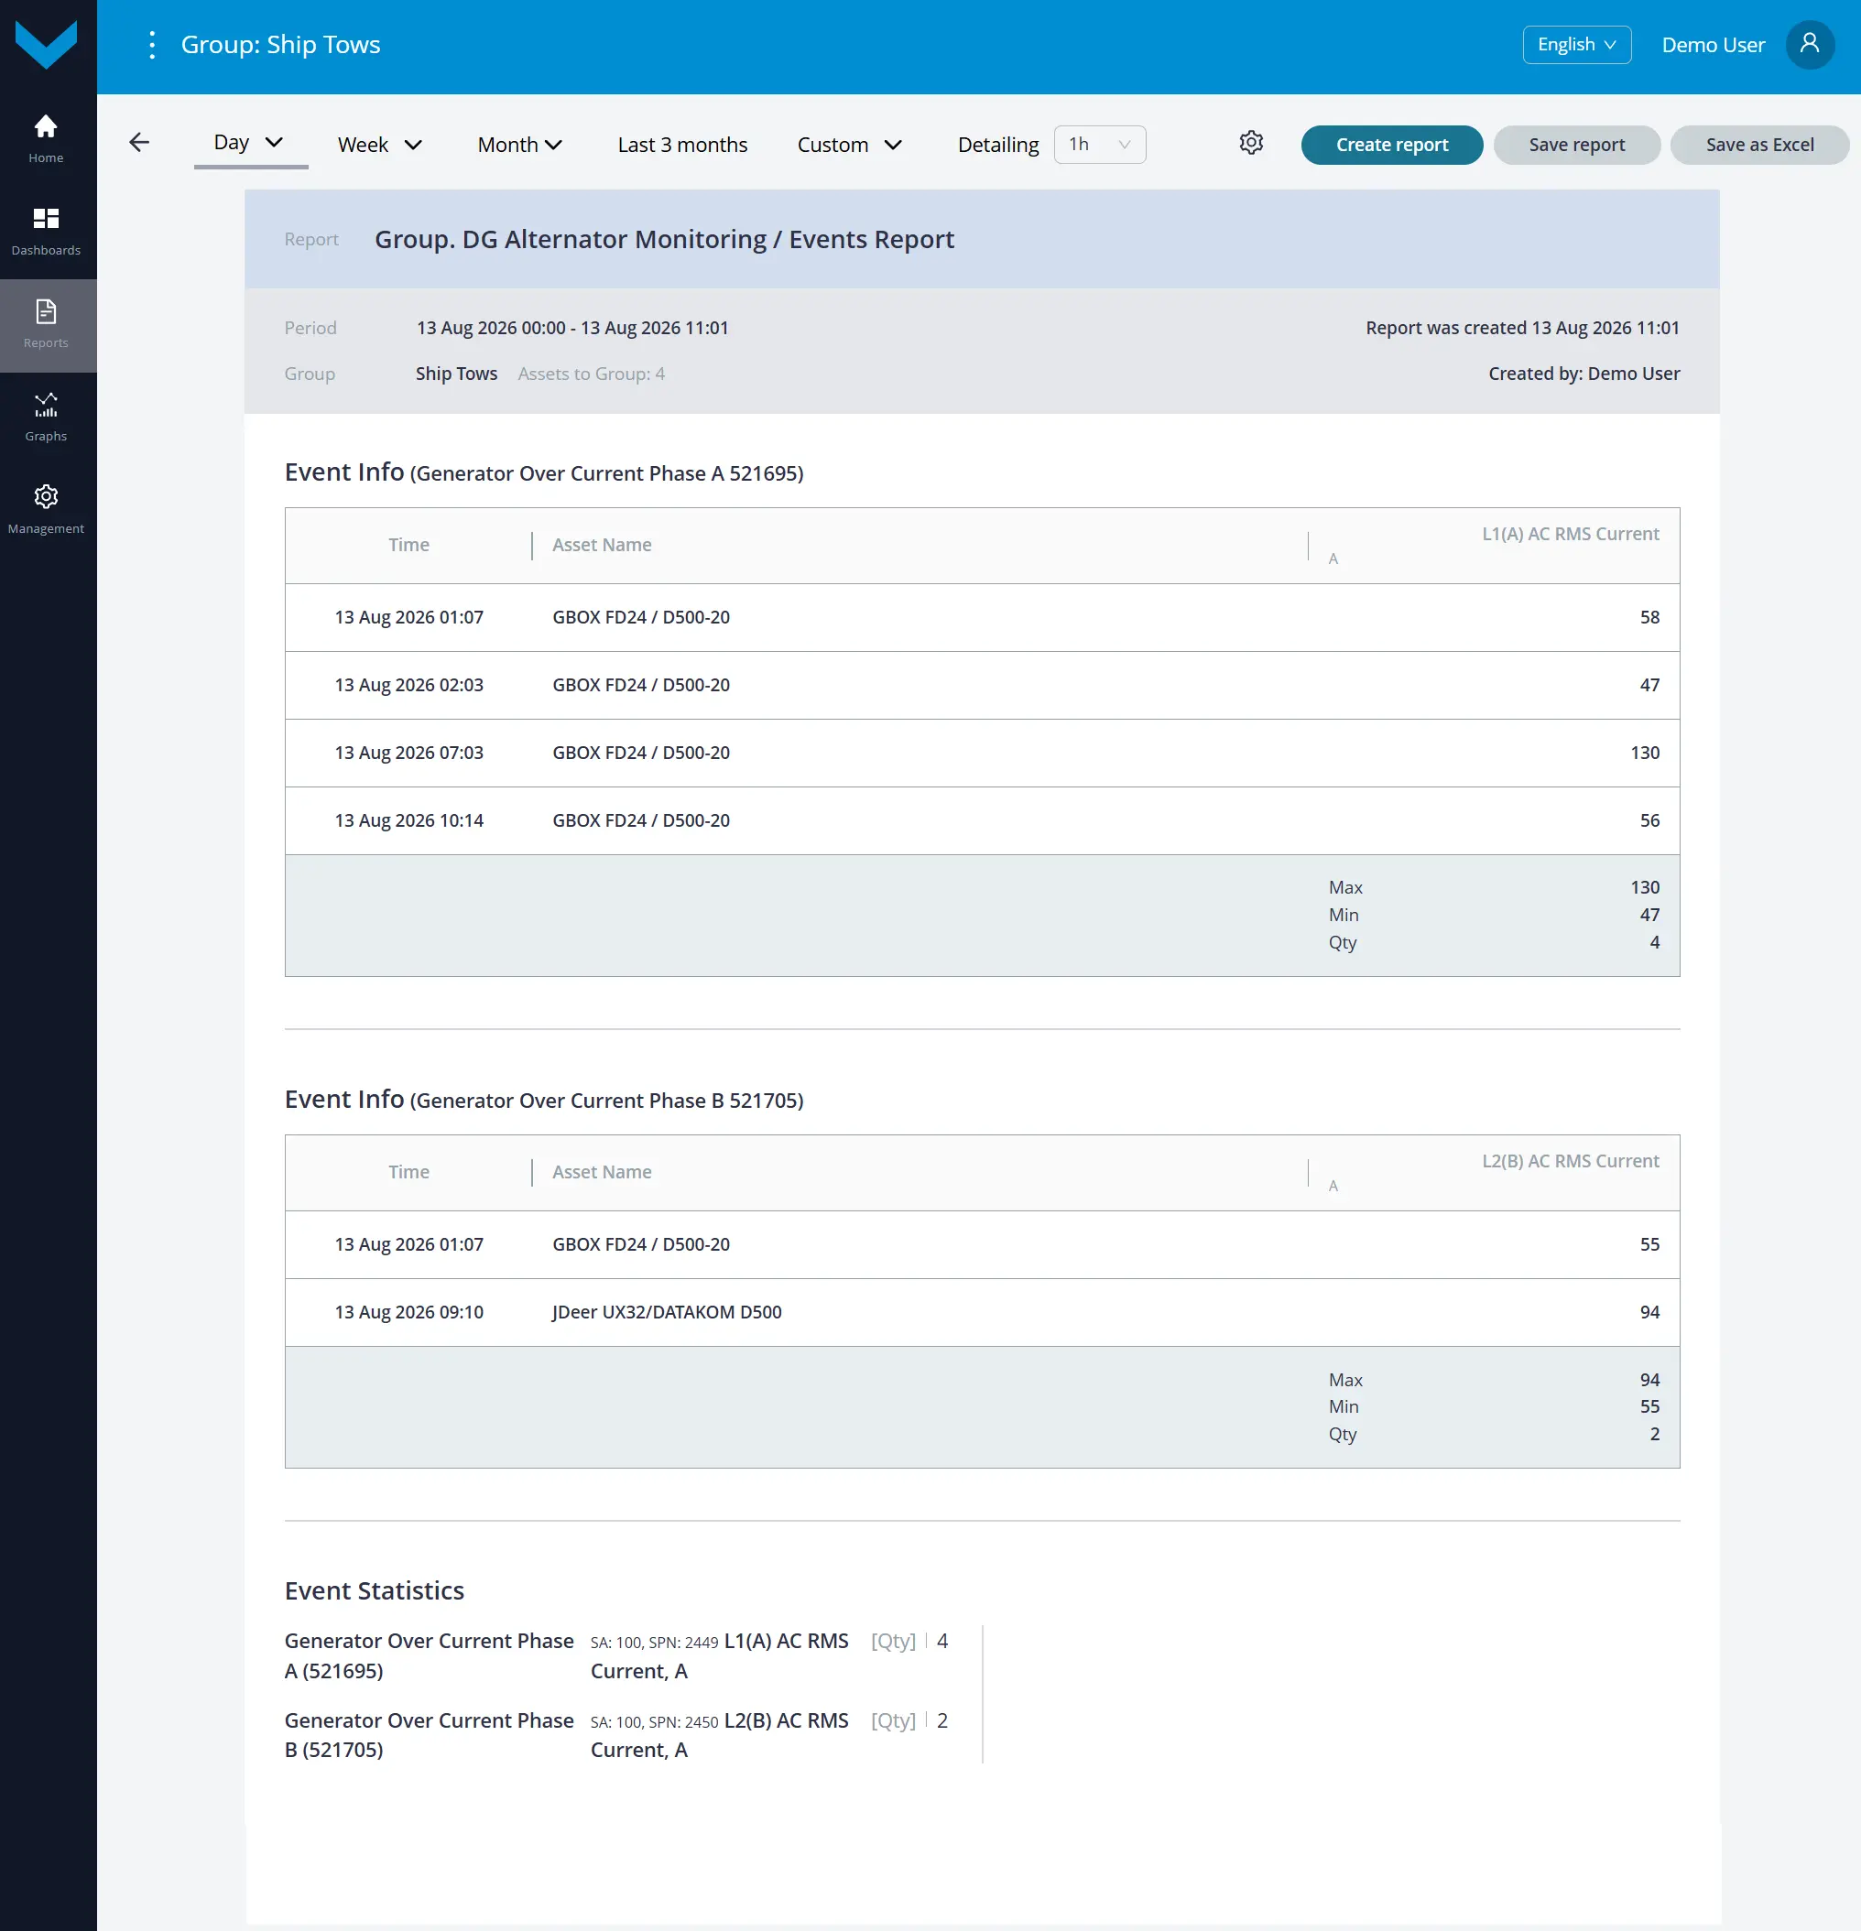Viewport: 1861px width, 1931px height.
Task: Click the value 130 in the 07:03 row
Action: (x=1644, y=753)
